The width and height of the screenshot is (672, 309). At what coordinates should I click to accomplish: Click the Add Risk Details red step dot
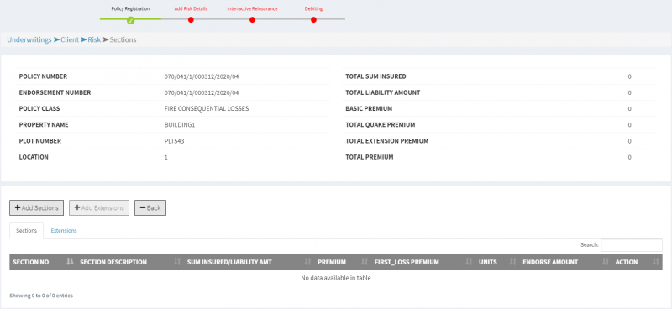coord(191,19)
